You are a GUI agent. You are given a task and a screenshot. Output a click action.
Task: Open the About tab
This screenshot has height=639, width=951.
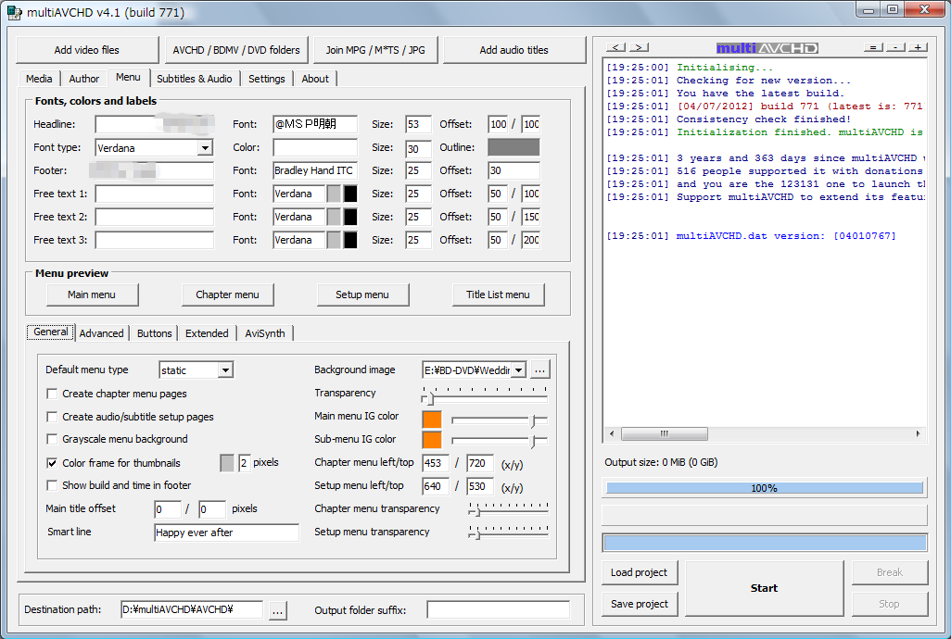(x=315, y=79)
